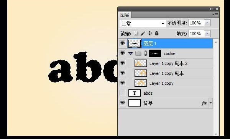Show the abdz text layer
The height and width of the screenshot is (139, 230).
click(123, 93)
